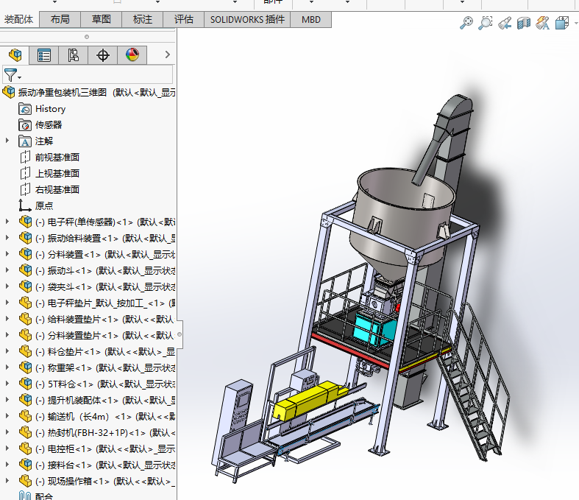The height and width of the screenshot is (500, 579).
Task: Click the Previous View icon
Action: point(505,23)
